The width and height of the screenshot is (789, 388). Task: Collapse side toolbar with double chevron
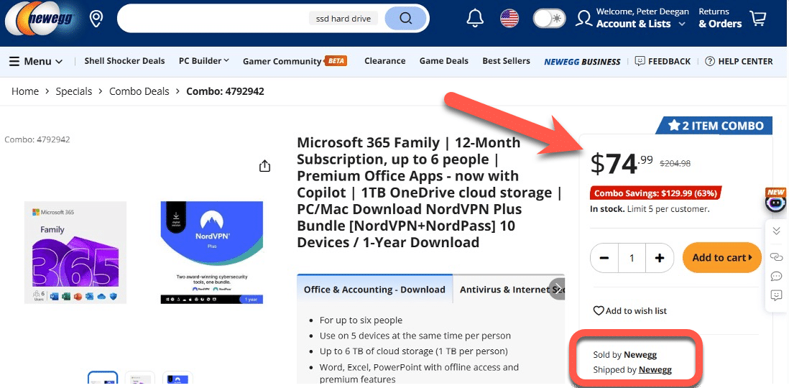click(x=776, y=231)
